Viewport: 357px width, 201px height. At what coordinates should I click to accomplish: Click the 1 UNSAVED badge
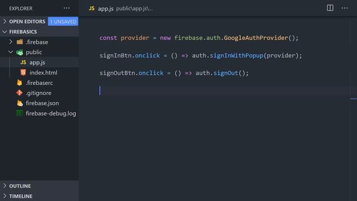click(x=63, y=21)
